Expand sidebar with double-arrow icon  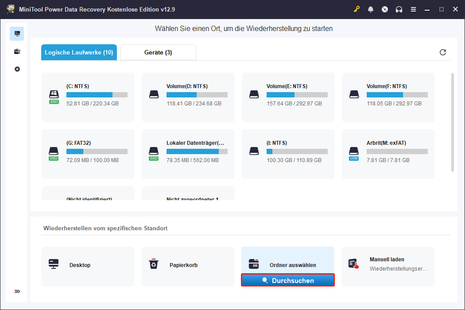17,291
